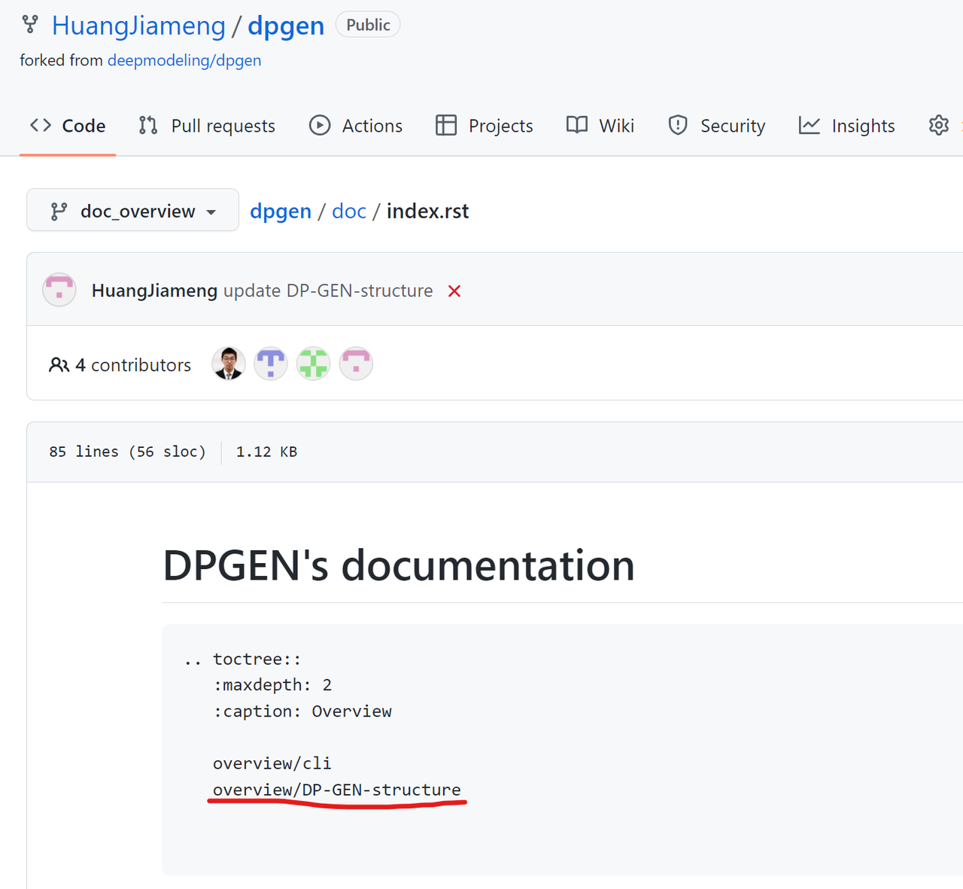
Task: Click the green cross-pattern contributor avatar
Action: (x=314, y=364)
